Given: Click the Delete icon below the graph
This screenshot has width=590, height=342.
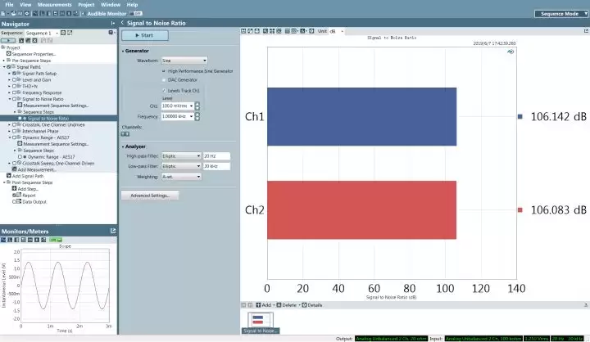Looking at the screenshot, I should pyautogui.click(x=279, y=305).
